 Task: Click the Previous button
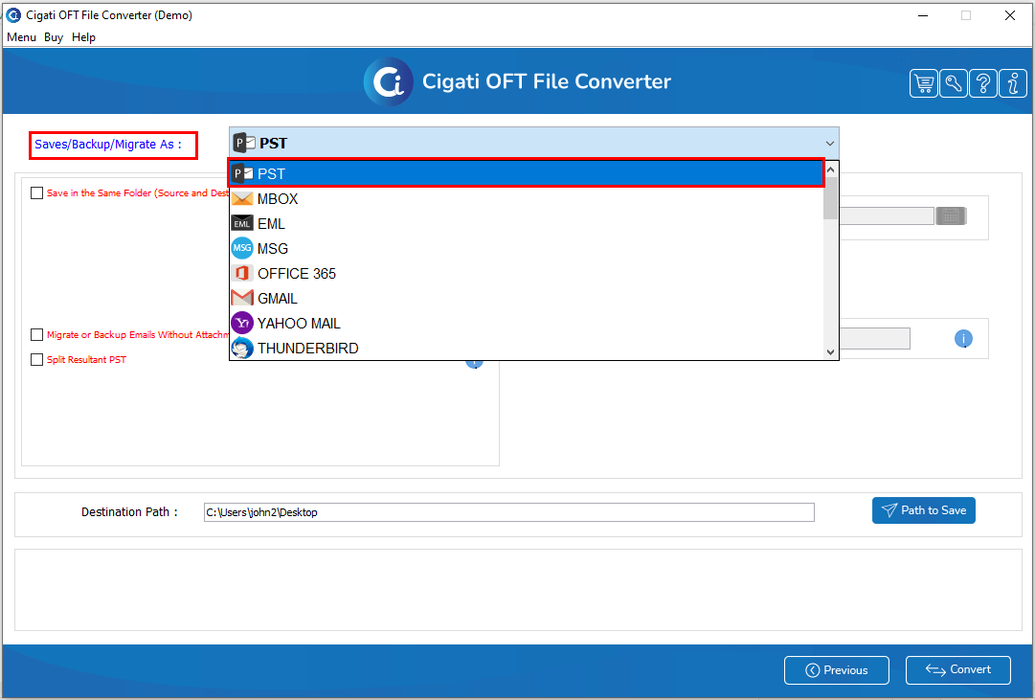836,670
